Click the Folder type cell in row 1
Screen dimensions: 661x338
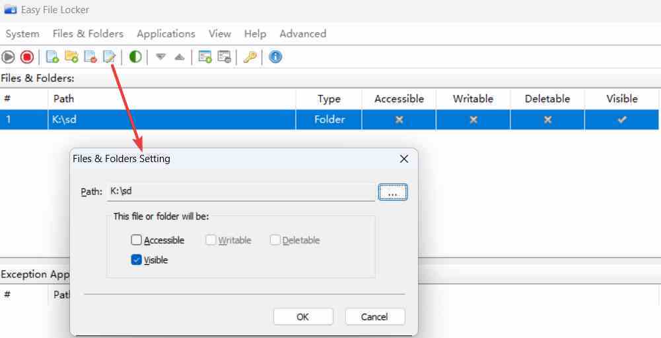tap(329, 119)
